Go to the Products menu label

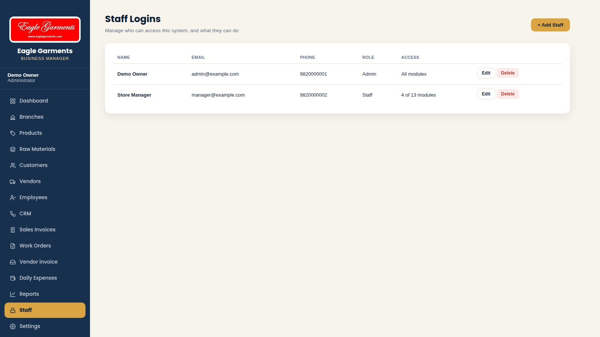click(31, 133)
